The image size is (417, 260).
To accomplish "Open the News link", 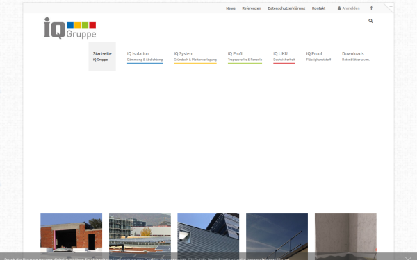I will point(231,8).
